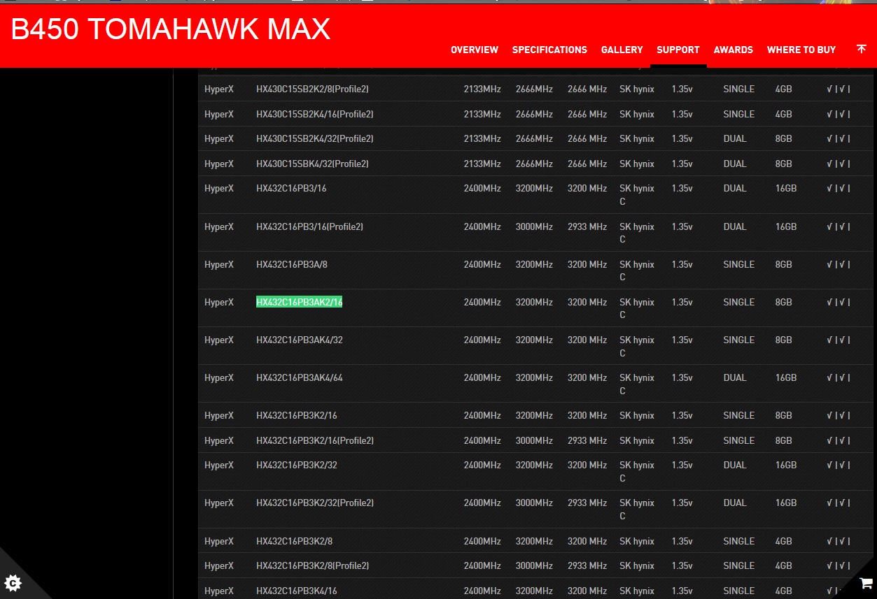Open the cookie settings gear icon
Screen dimensions: 877x599
(13, 583)
